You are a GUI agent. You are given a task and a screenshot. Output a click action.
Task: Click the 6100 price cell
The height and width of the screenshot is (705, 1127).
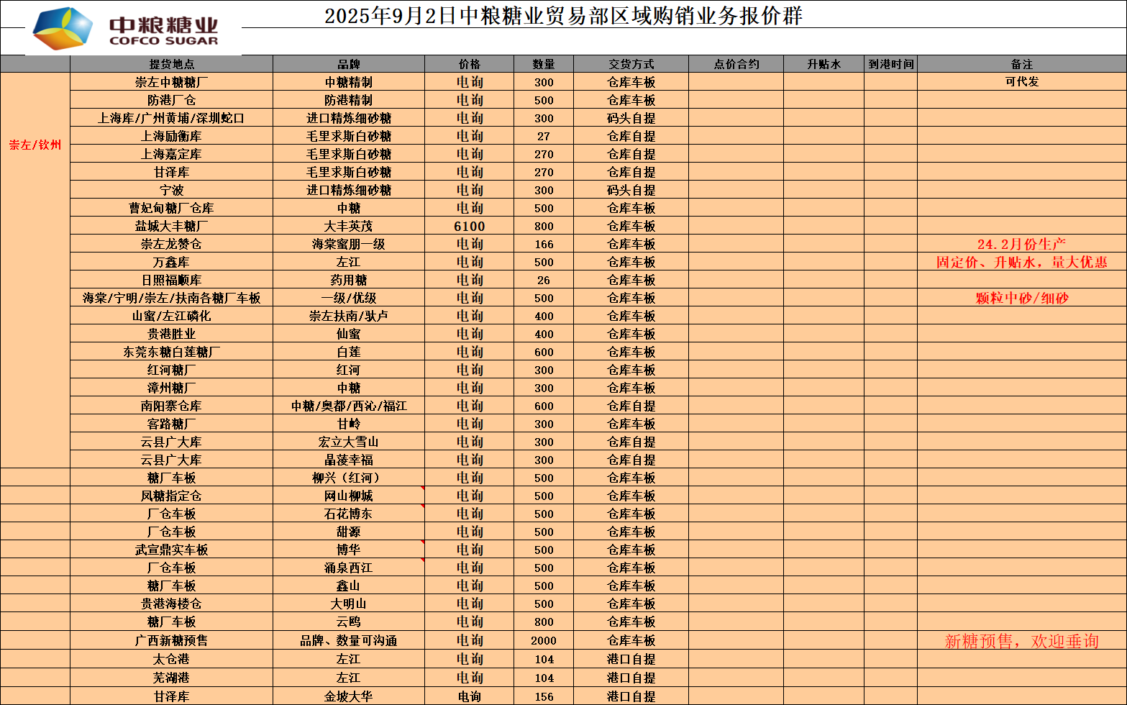pyautogui.click(x=469, y=226)
